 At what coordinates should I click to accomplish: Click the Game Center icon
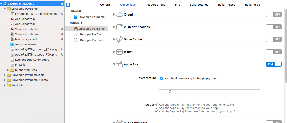(119, 39)
